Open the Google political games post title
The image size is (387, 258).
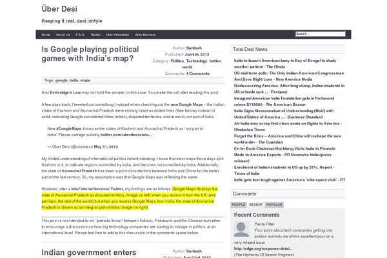coord(90,54)
